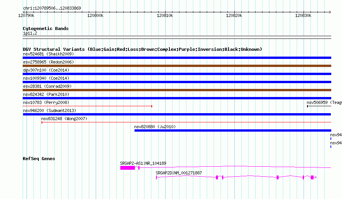Click the SRGAP2-AS1|NR_104189 gene label
The height and width of the screenshot is (199, 342).
click(143, 163)
